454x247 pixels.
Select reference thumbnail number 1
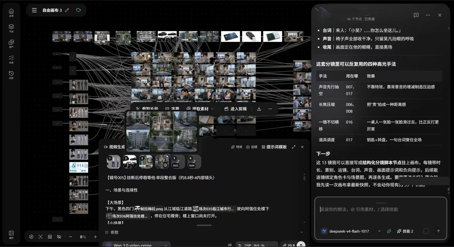point(113,162)
